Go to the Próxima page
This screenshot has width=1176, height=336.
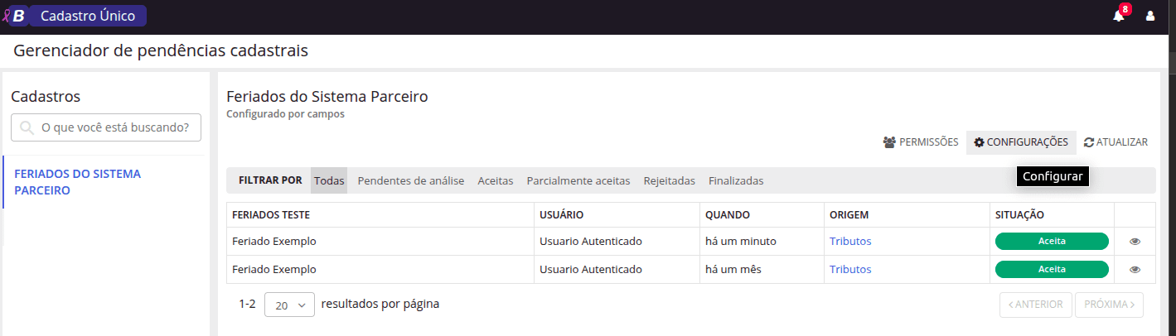tap(1109, 305)
